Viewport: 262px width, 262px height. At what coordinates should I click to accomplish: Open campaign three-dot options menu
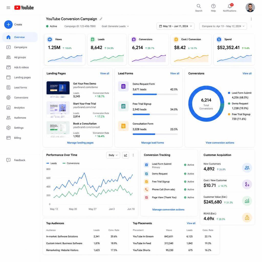pos(251,19)
